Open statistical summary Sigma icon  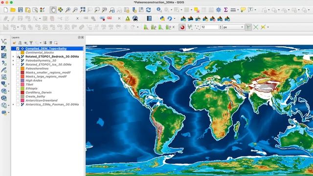226,10
